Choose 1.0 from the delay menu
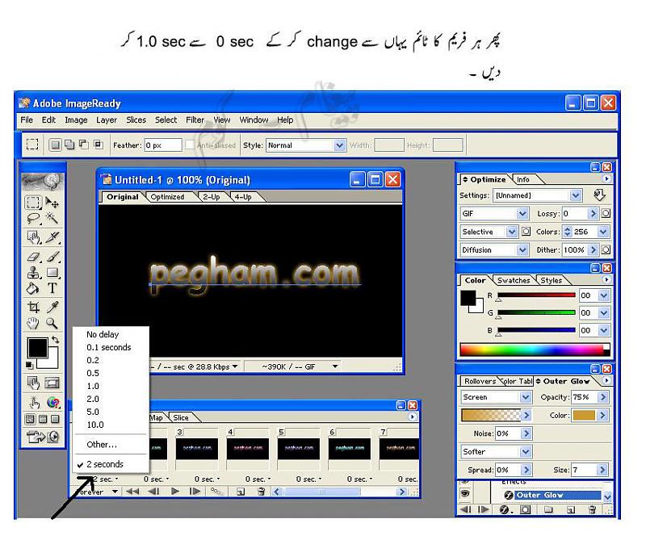Image resolution: width=646 pixels, height=540 pixels. coord(94,386)
